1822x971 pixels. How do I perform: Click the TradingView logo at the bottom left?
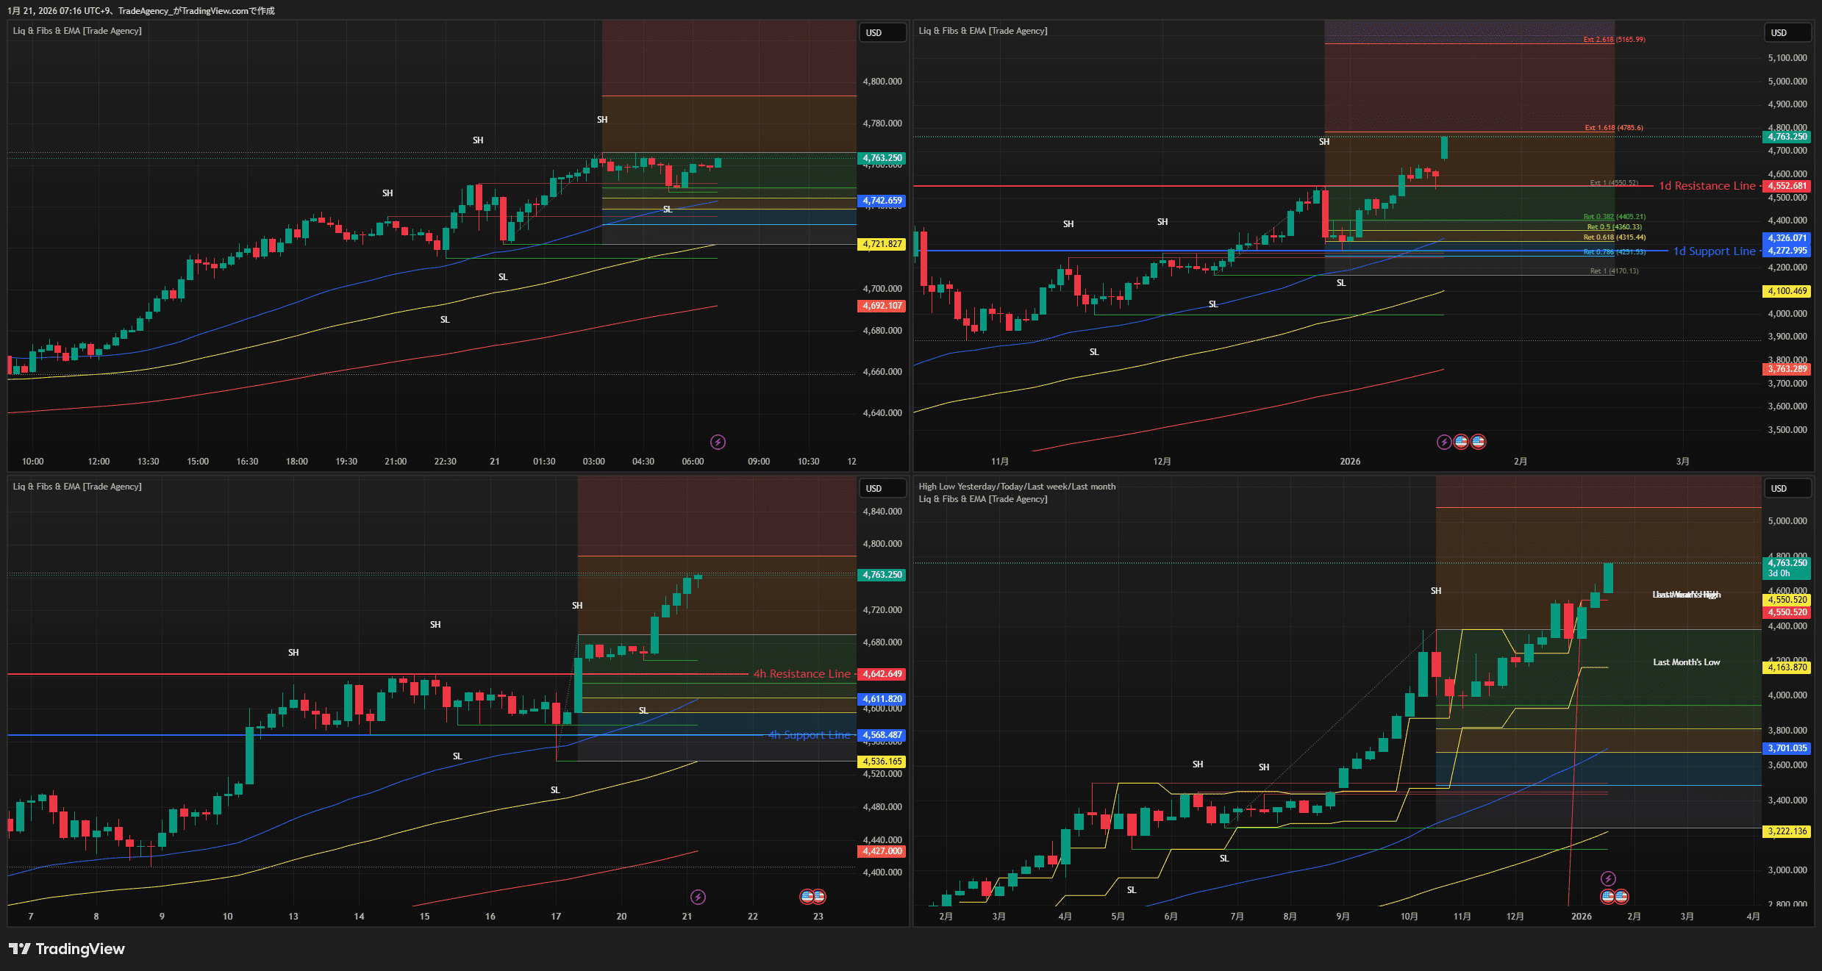click(67, 949)
